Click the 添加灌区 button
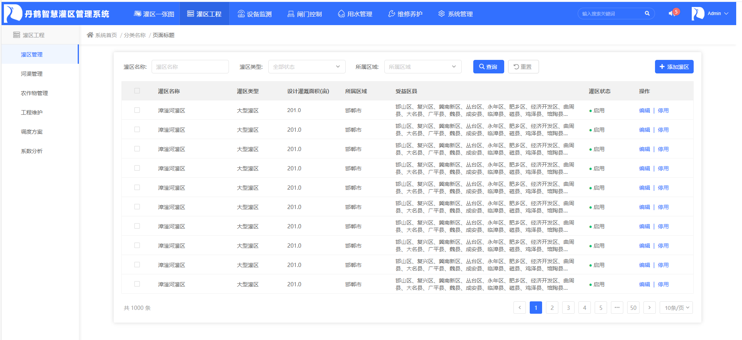Image resolution: width=742 pixels, height=340 pixels. click(x=674, y=66)
